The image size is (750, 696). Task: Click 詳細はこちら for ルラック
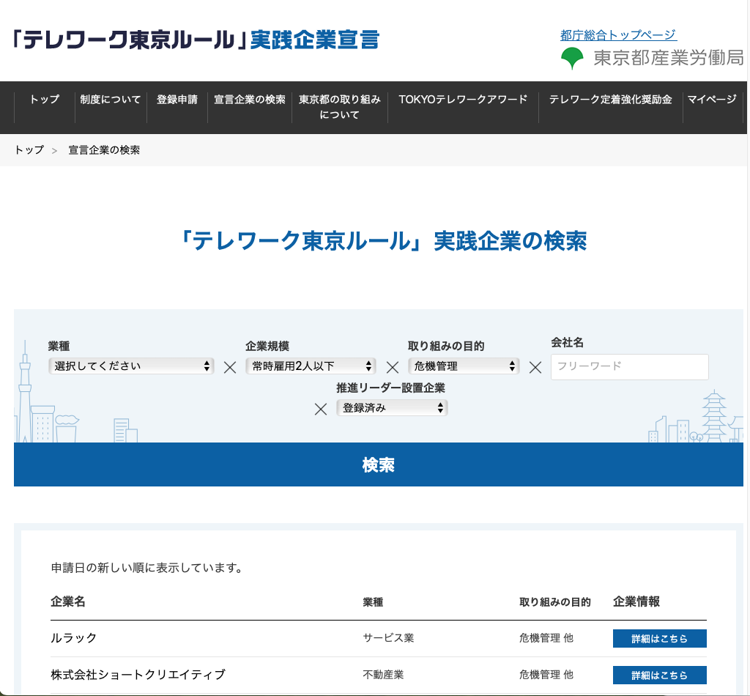659,638
